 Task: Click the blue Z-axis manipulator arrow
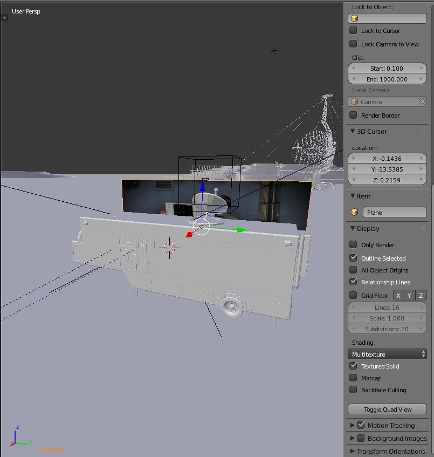pyautogui.click(x=202, y=187)
